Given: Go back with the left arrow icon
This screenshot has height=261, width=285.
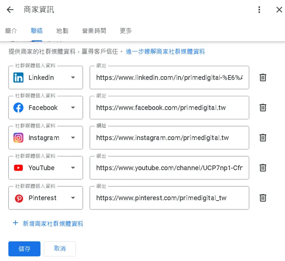Looking at the screenshot, I should [10, 10].
